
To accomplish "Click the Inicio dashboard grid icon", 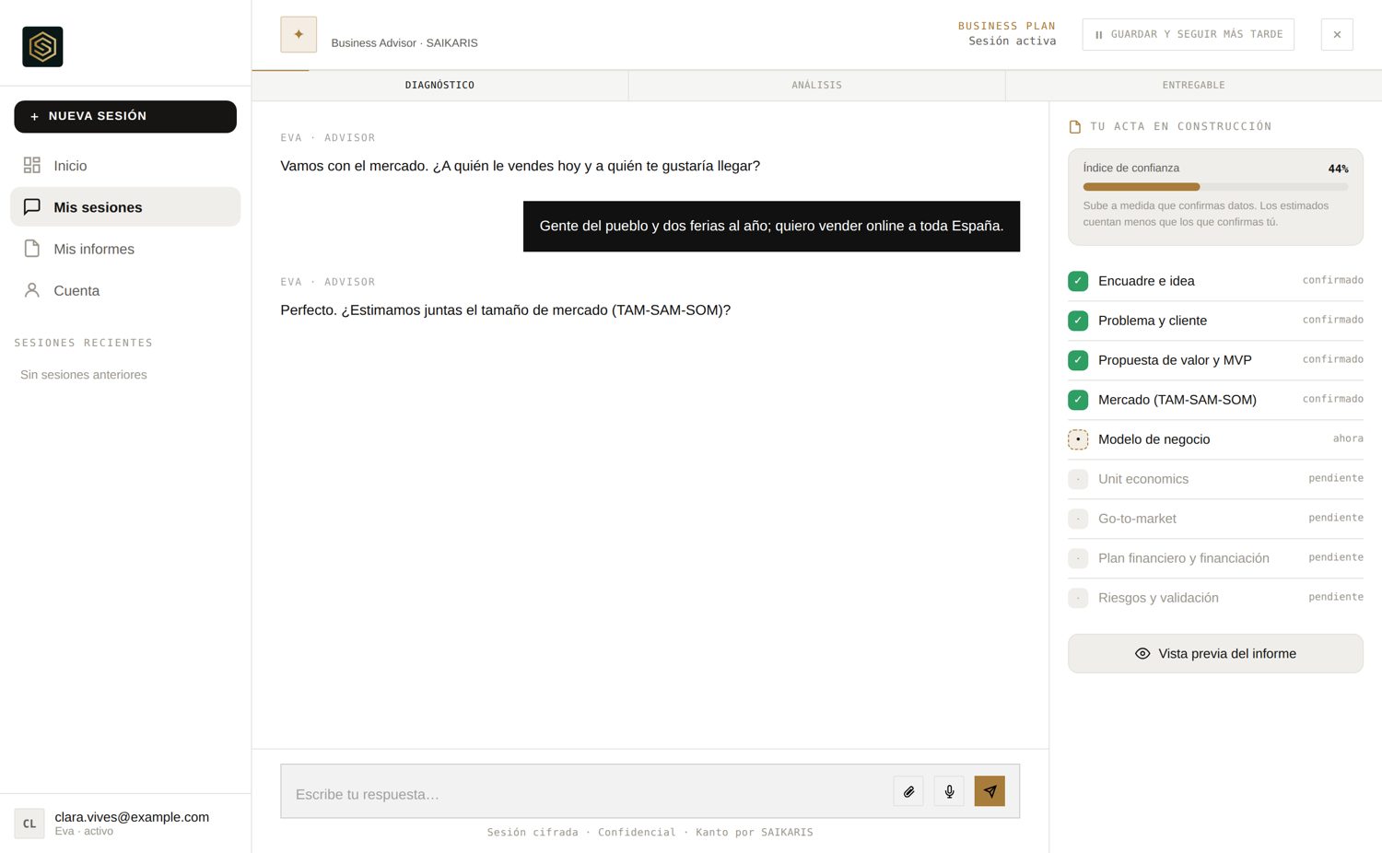I will (32, 166).
